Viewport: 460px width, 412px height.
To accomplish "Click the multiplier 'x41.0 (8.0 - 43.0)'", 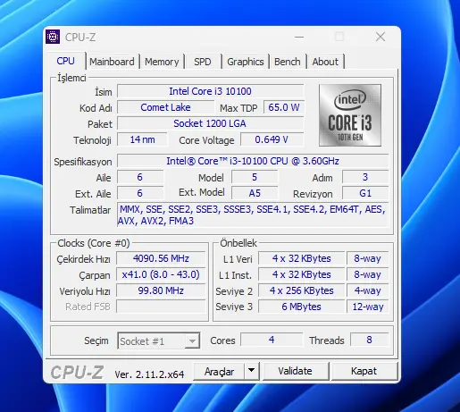I will pos(161,274).
